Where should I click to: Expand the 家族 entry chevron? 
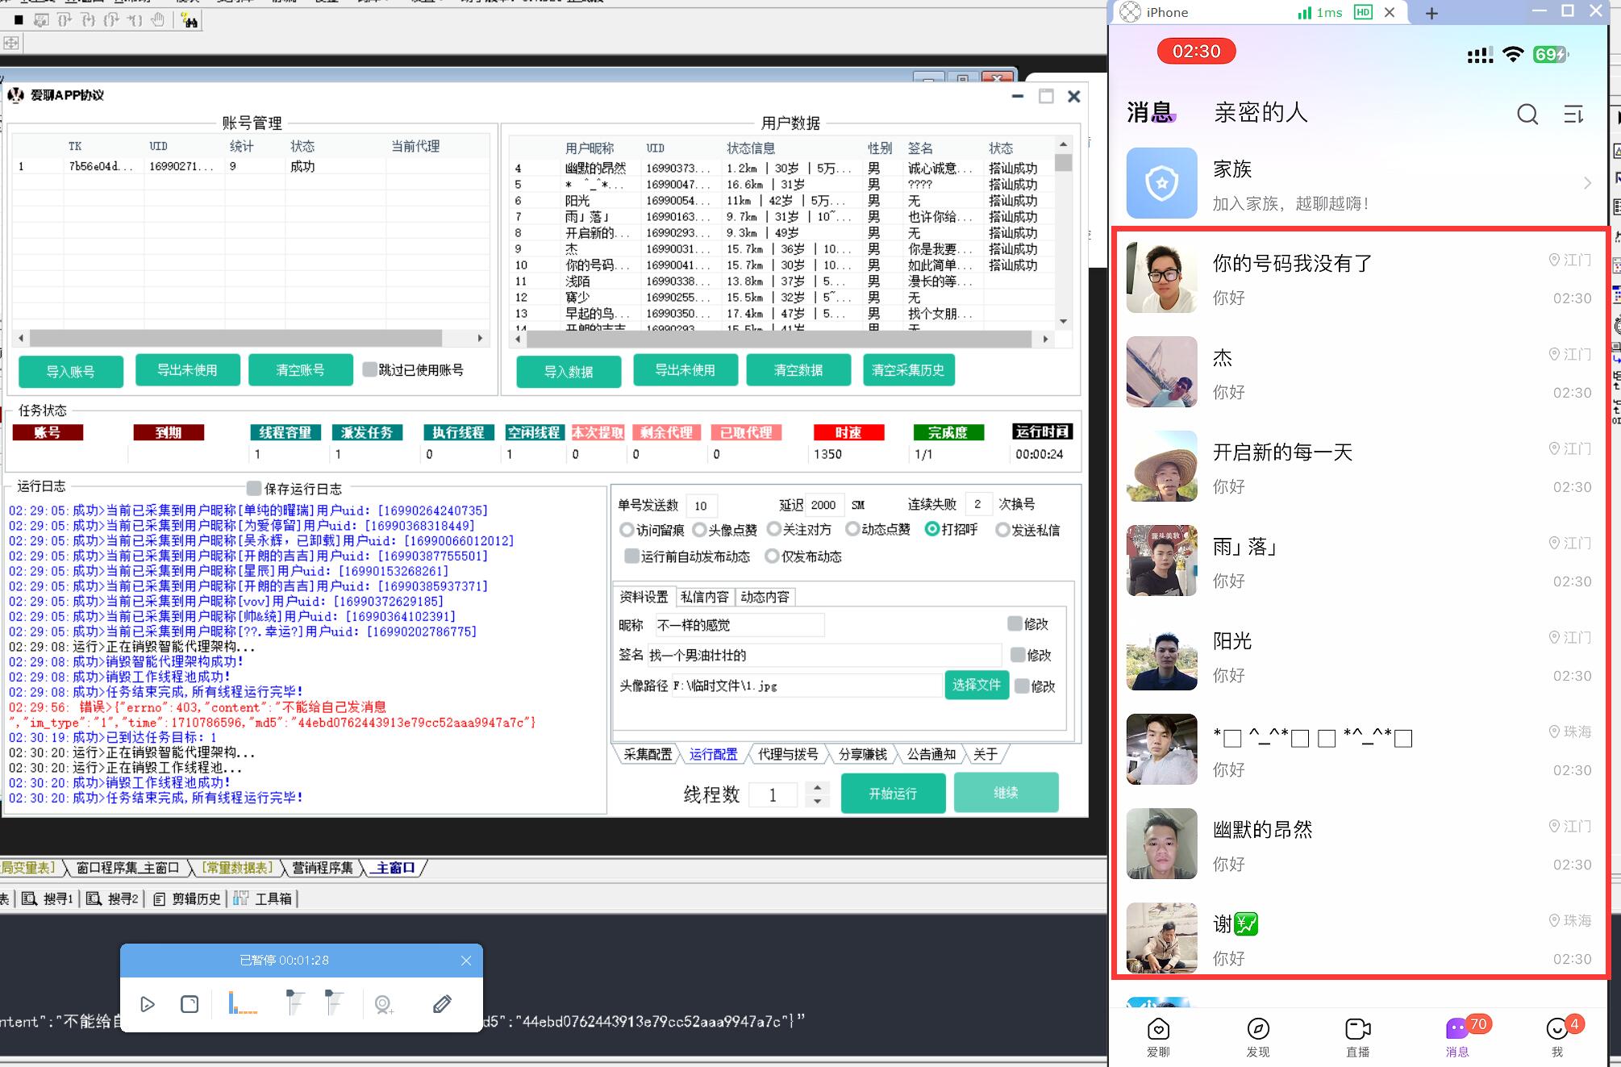(1586, 183)
